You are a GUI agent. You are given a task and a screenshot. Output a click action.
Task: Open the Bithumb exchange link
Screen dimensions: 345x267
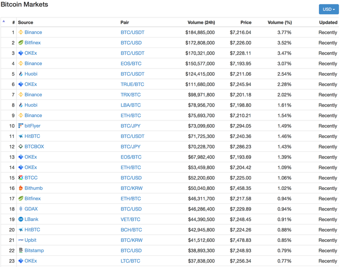coord(34,188)
